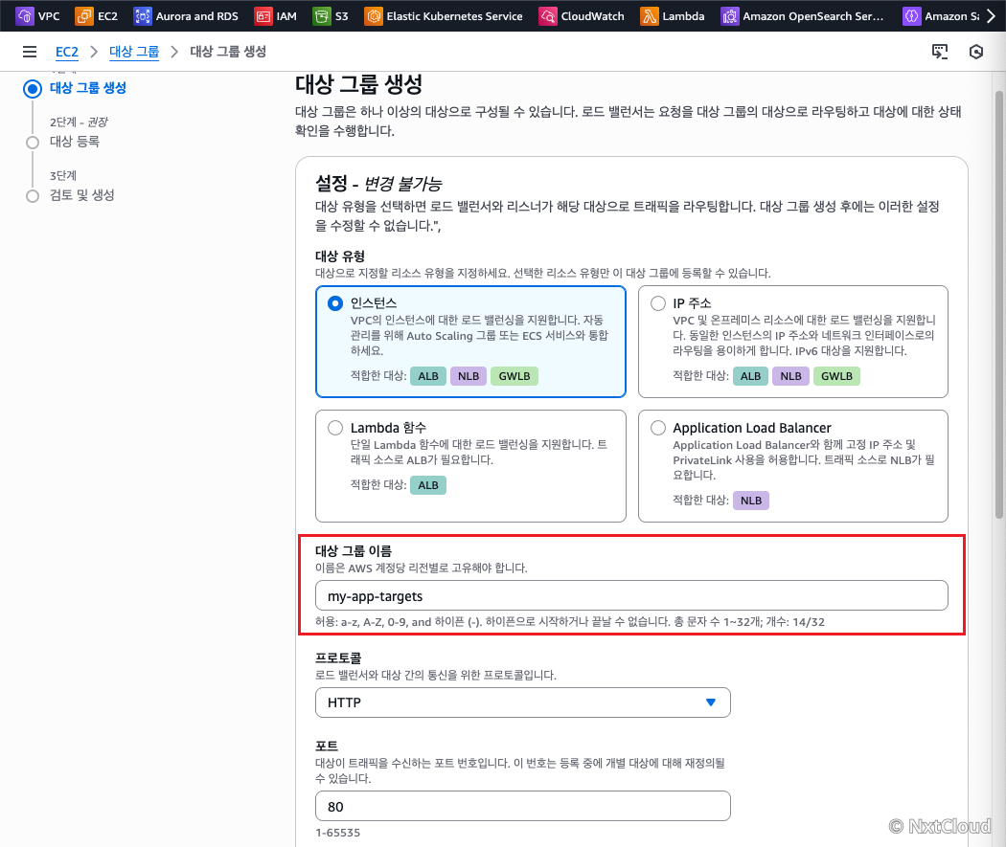Open the Aurora and RDS shortcut icon
The image size is (1006, 847).
pos(143,16)
